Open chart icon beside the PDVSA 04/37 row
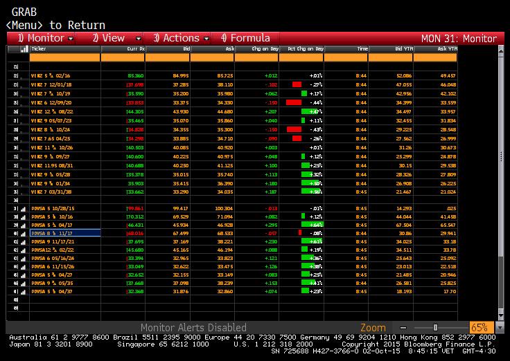The image size is (510, 361). [x=23, y=292]
